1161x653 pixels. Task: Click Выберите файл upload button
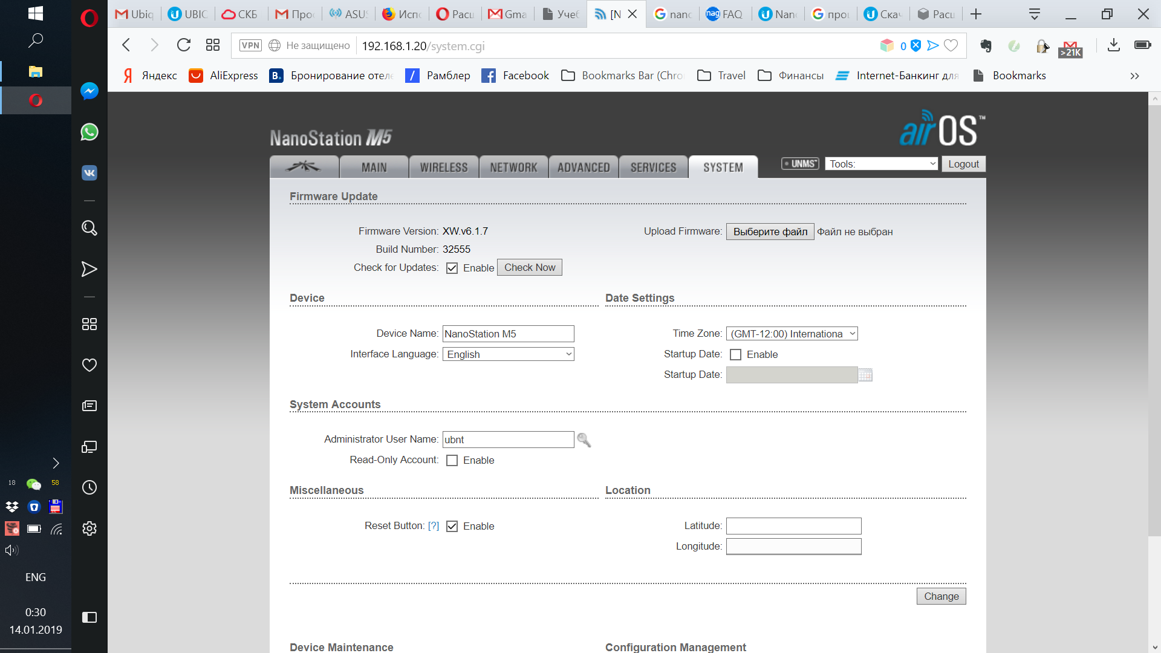click(x=770, y=232)
